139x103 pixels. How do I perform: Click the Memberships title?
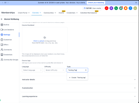pyautogui.click(x=8, y=13)
